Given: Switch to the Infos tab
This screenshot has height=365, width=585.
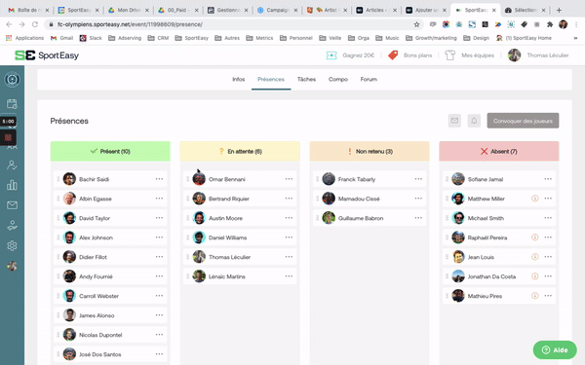Looking at the screenshot, I should pos(239,80).
